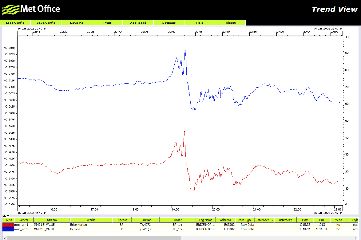Image resolution: width=361 pixels, height=240 pixels.
Task: Open the Settings panel
Action: [x=169, y=23]
